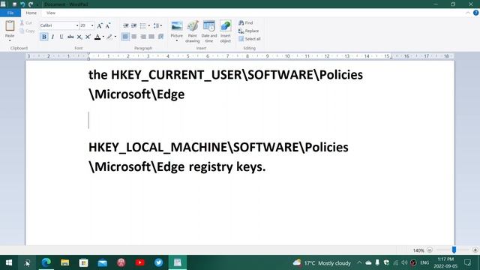This screenshot has height=270, width=480.
Task: Apply the text highlight color
Action: click(x=109, y=37)
